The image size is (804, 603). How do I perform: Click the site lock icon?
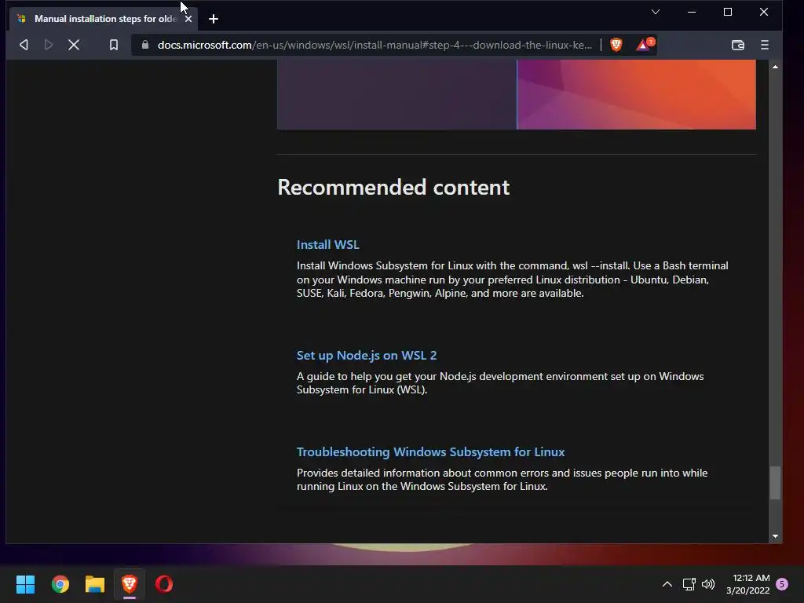145,45
